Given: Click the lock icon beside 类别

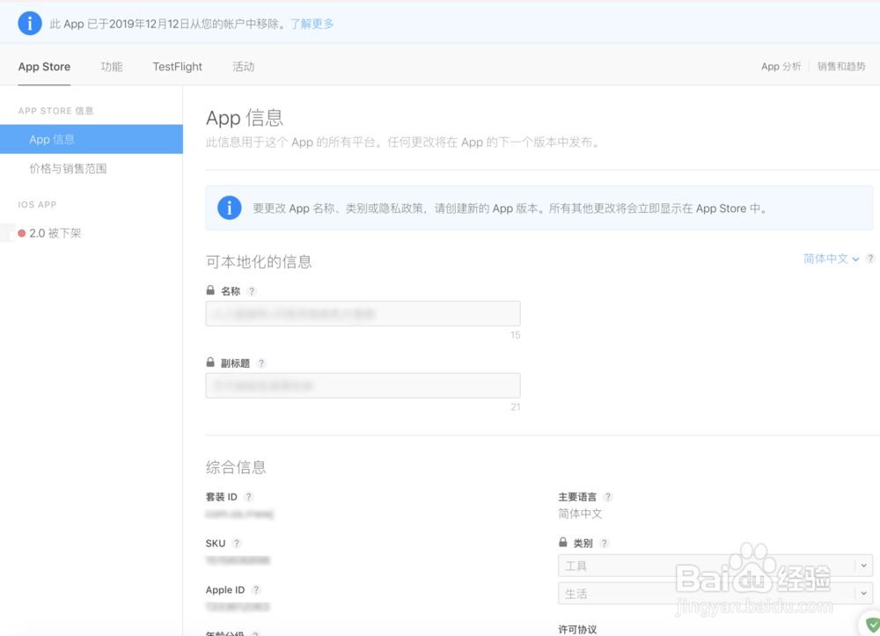Looking at the screenshot, I should pyautogui.click(x=563, y=542).
